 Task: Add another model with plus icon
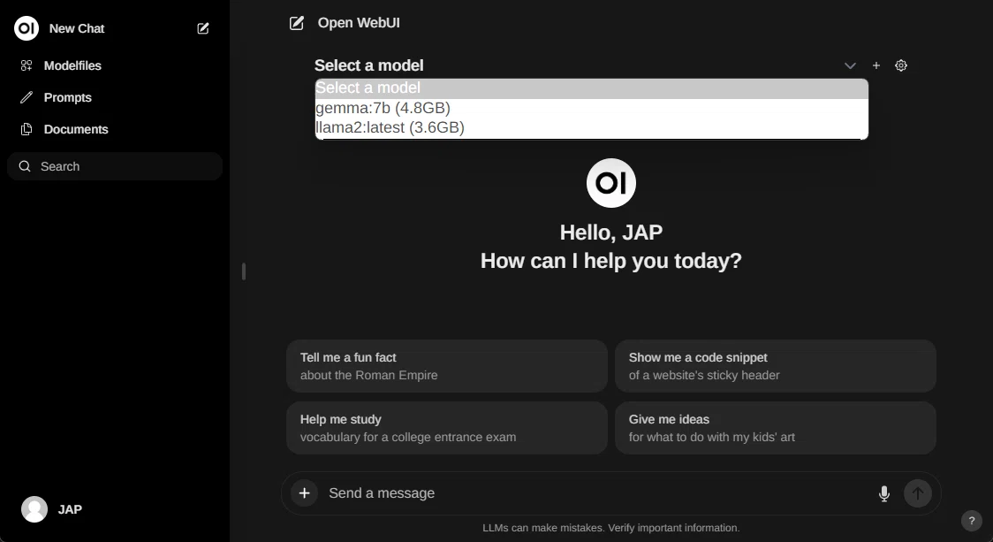(876, 65)
